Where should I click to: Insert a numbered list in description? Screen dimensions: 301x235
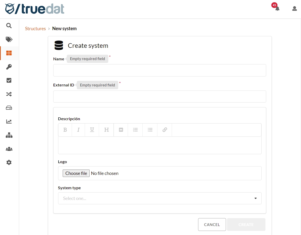click(x=135, y=130)
